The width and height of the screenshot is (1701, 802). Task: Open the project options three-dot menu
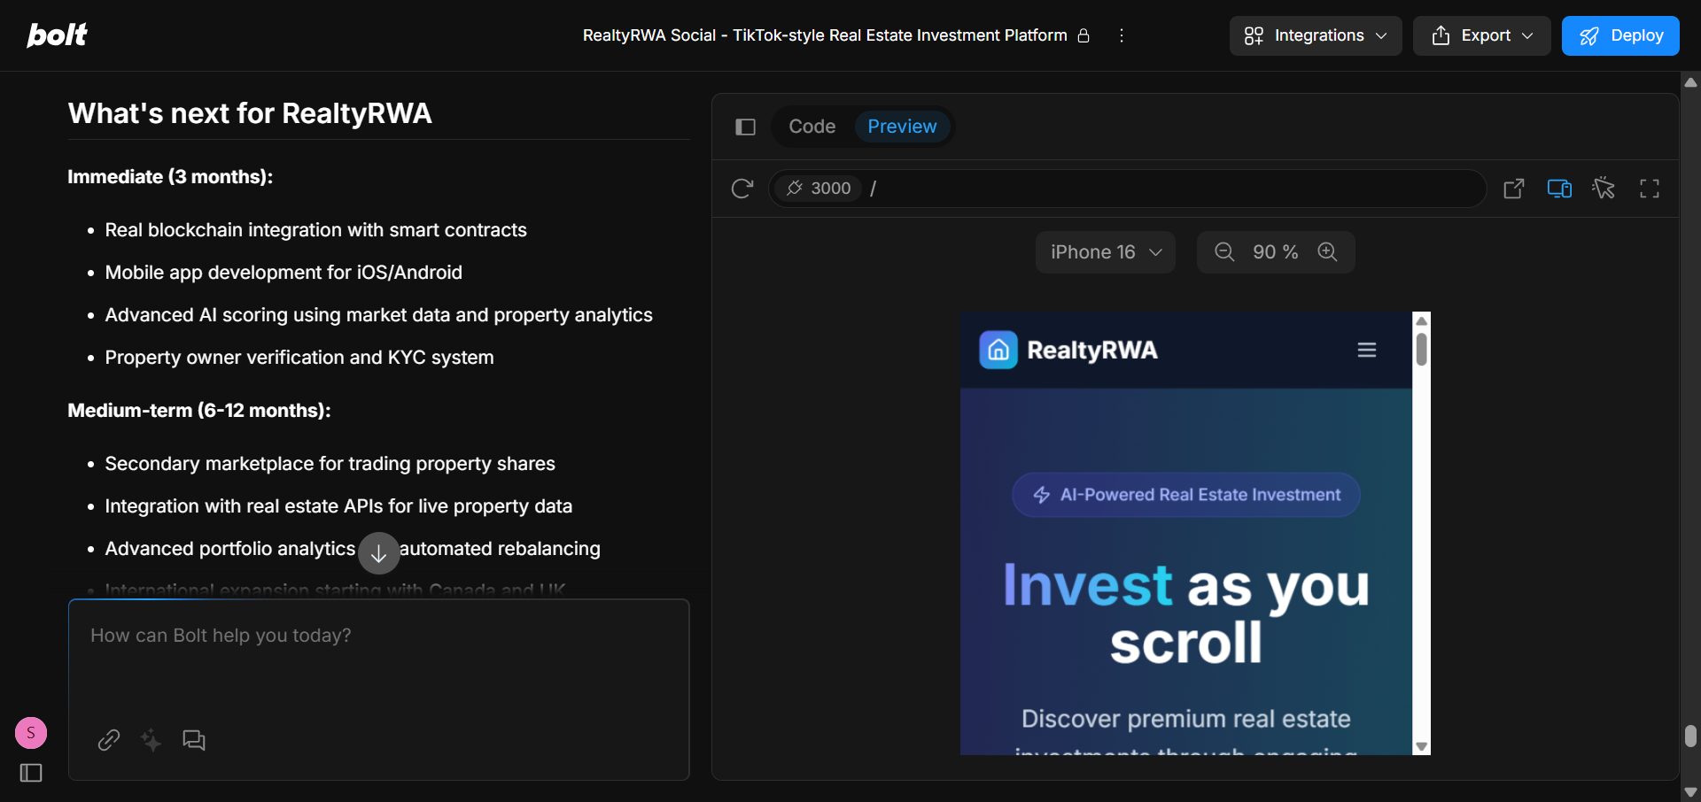1122,35
